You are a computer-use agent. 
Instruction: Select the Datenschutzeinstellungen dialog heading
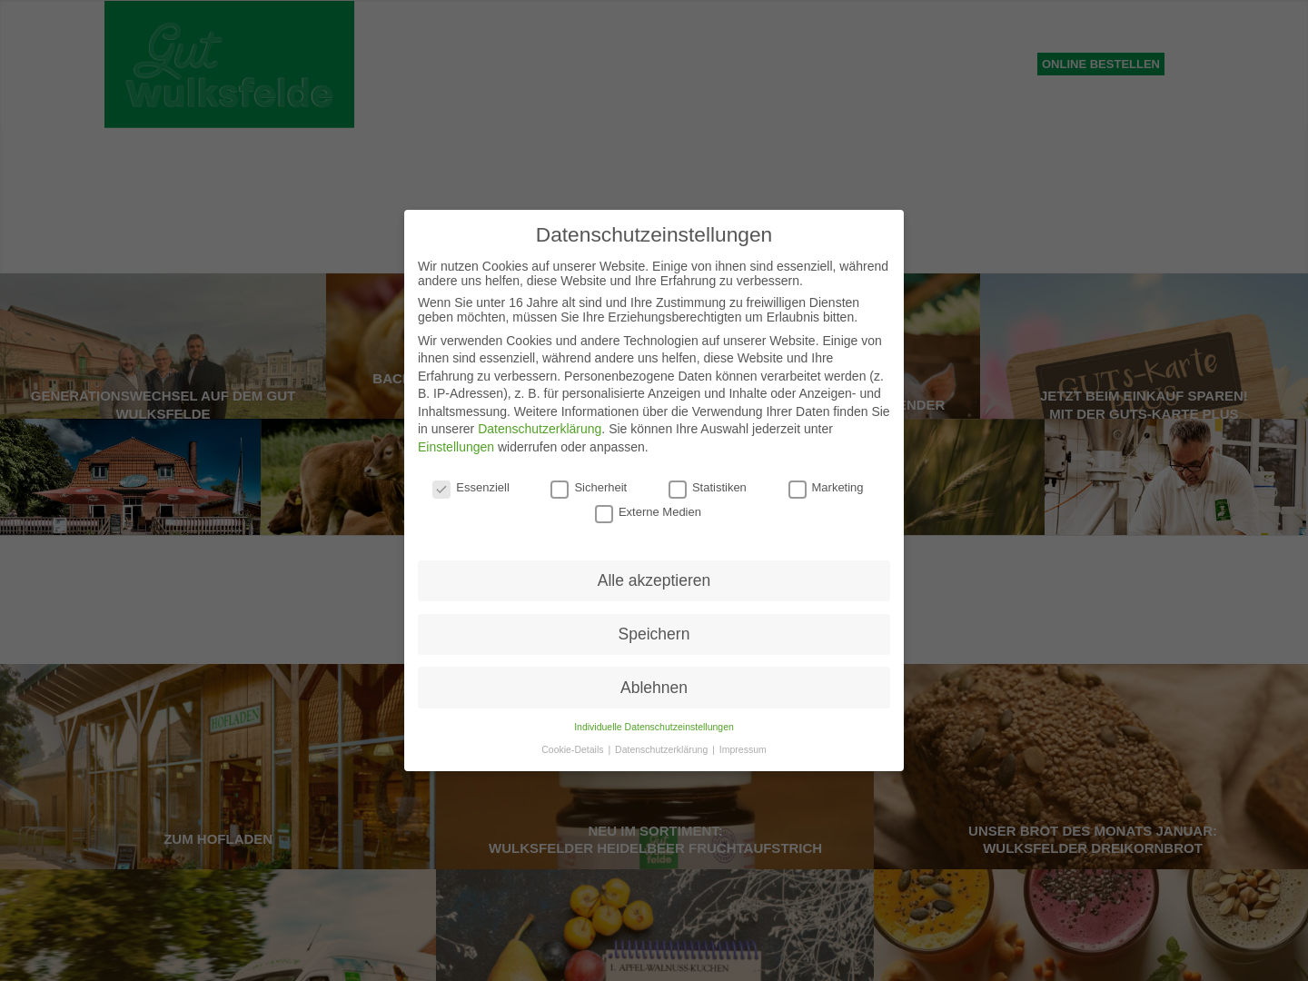pyautogui.click(x=654, y=234)
